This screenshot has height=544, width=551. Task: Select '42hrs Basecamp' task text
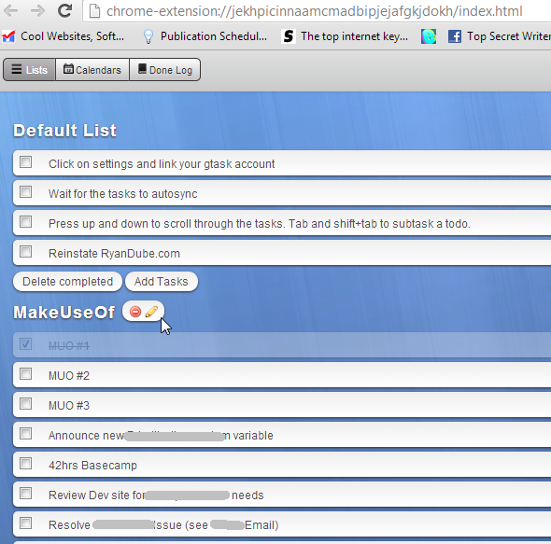click(92, 466)
